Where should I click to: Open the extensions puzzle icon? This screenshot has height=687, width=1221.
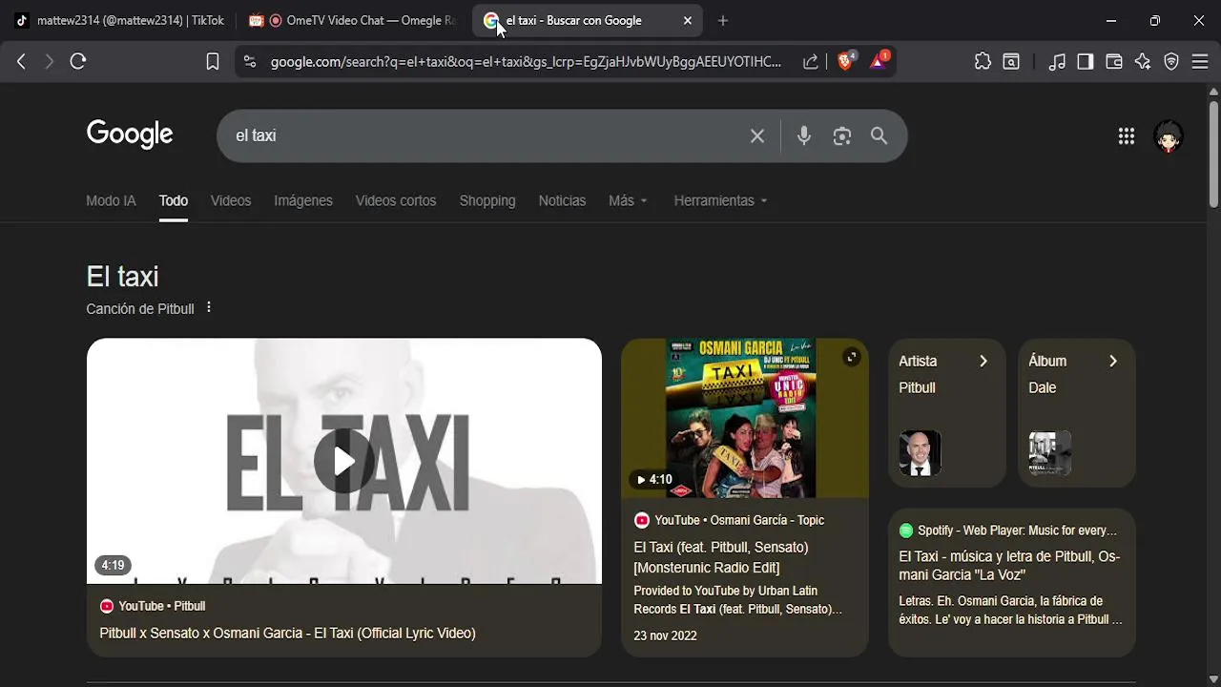983,61
